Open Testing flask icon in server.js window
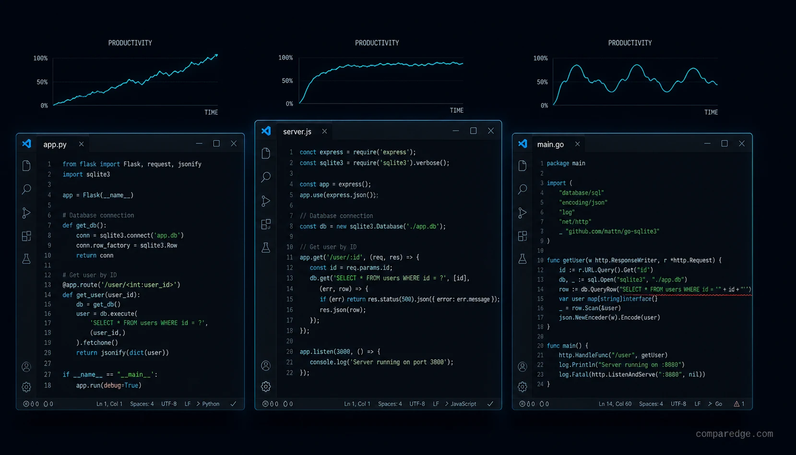The height and width of the screenshot is (455, 796). click(x=266, y=247)
